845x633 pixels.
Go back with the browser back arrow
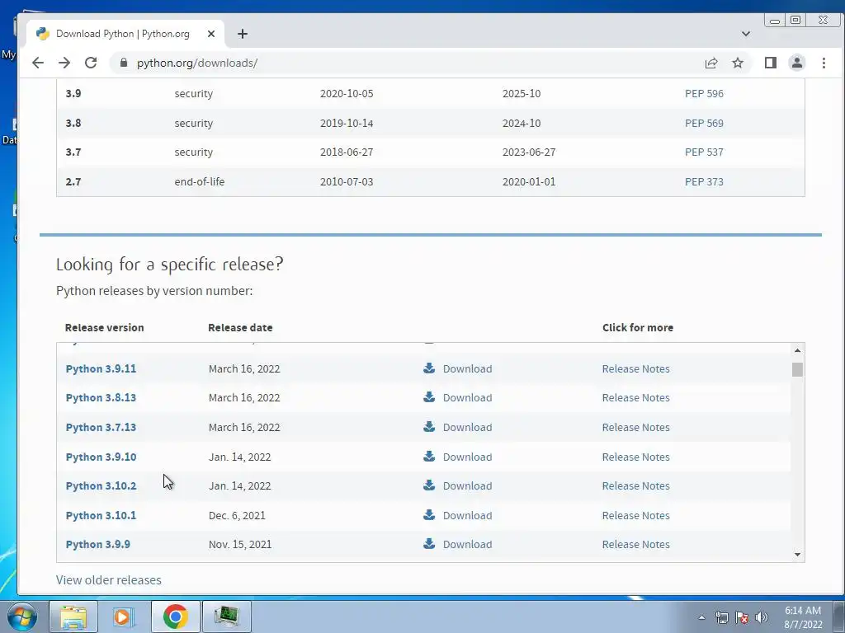tap(38, 63)
